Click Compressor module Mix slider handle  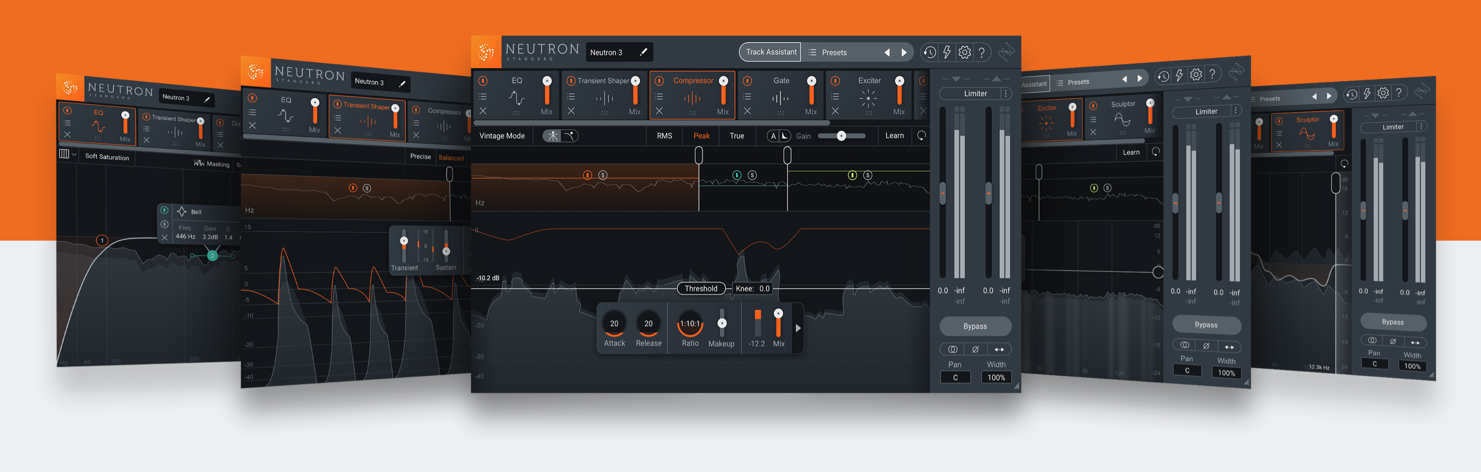pos(723,81)
